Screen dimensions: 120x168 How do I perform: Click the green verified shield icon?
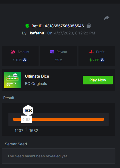point(27,26)
